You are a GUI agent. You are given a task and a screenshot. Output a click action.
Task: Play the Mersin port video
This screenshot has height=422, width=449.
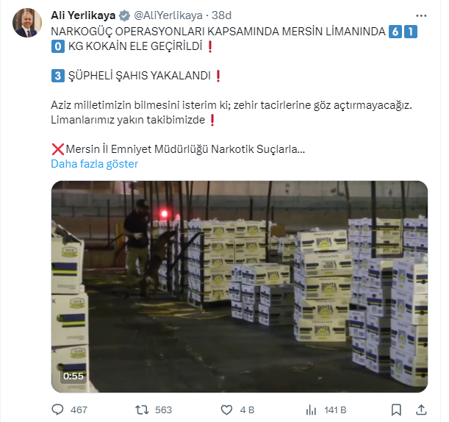(x=240, y=287)
